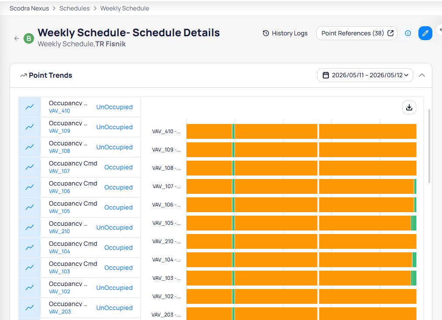The image size is (442, 320).
Task: Click Occupied value for VAV_104
Action: (118, 248)
